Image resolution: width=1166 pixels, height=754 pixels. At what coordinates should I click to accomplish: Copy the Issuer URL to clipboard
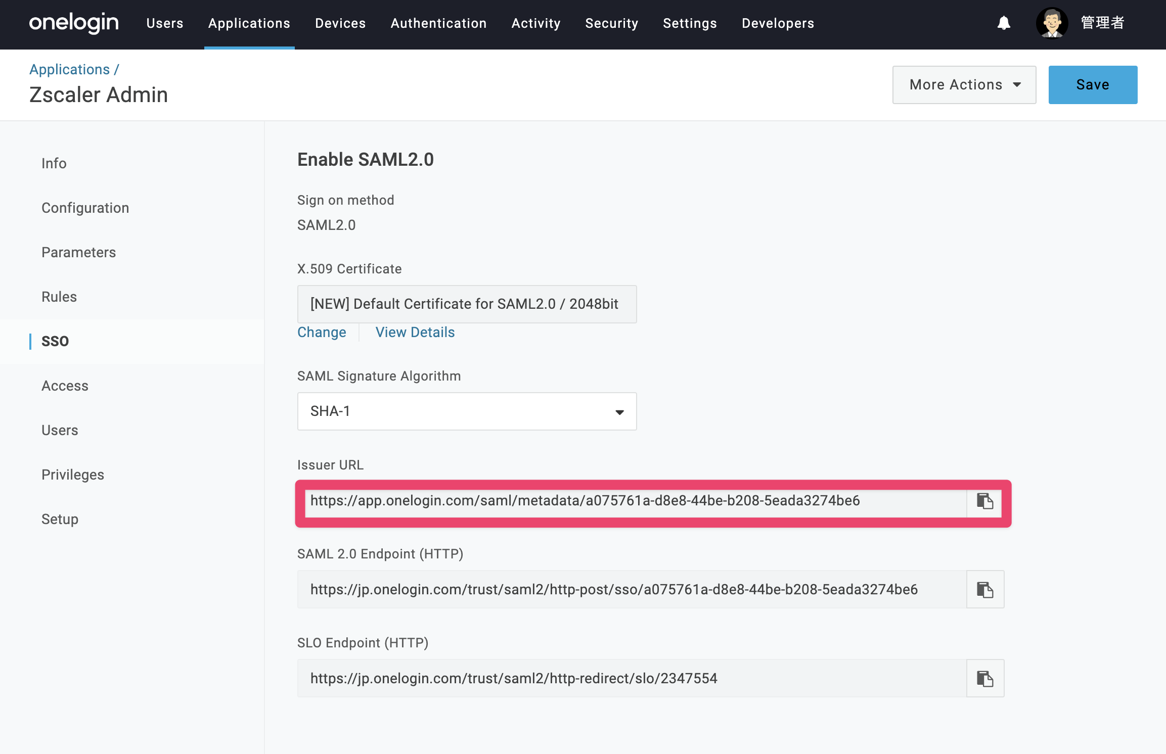click(984, 501)
